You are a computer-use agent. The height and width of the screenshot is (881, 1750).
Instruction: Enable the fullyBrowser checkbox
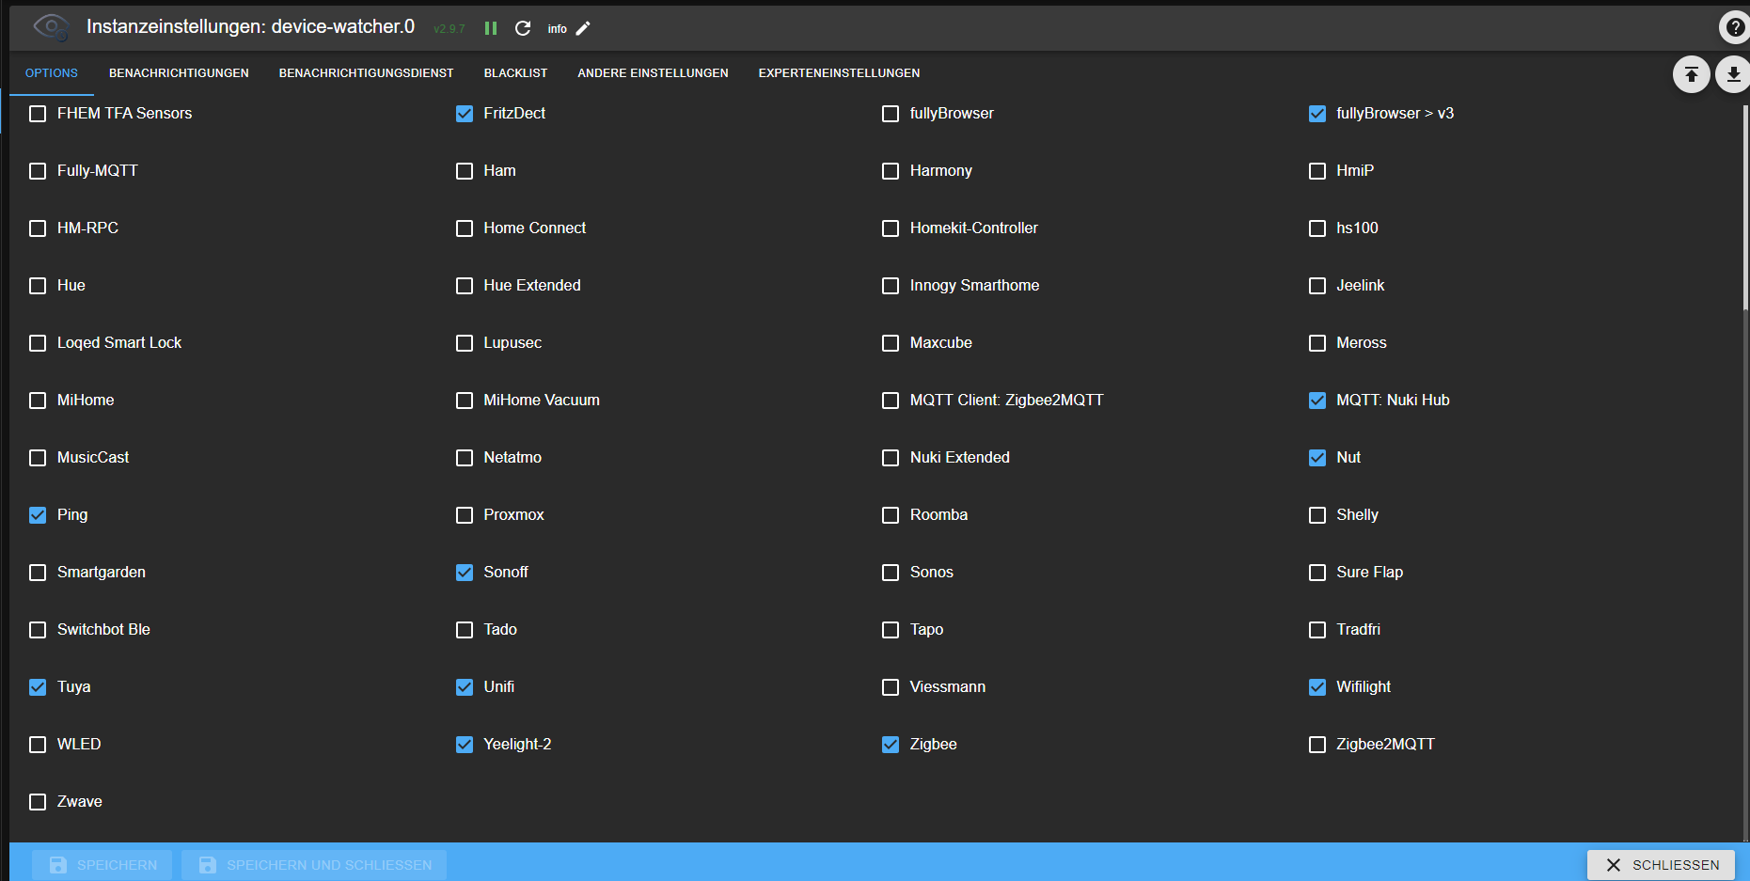tap(891, 114)
